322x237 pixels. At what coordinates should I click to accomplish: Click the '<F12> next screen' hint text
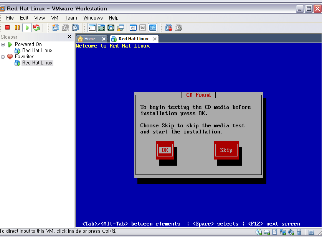point(274,224)
